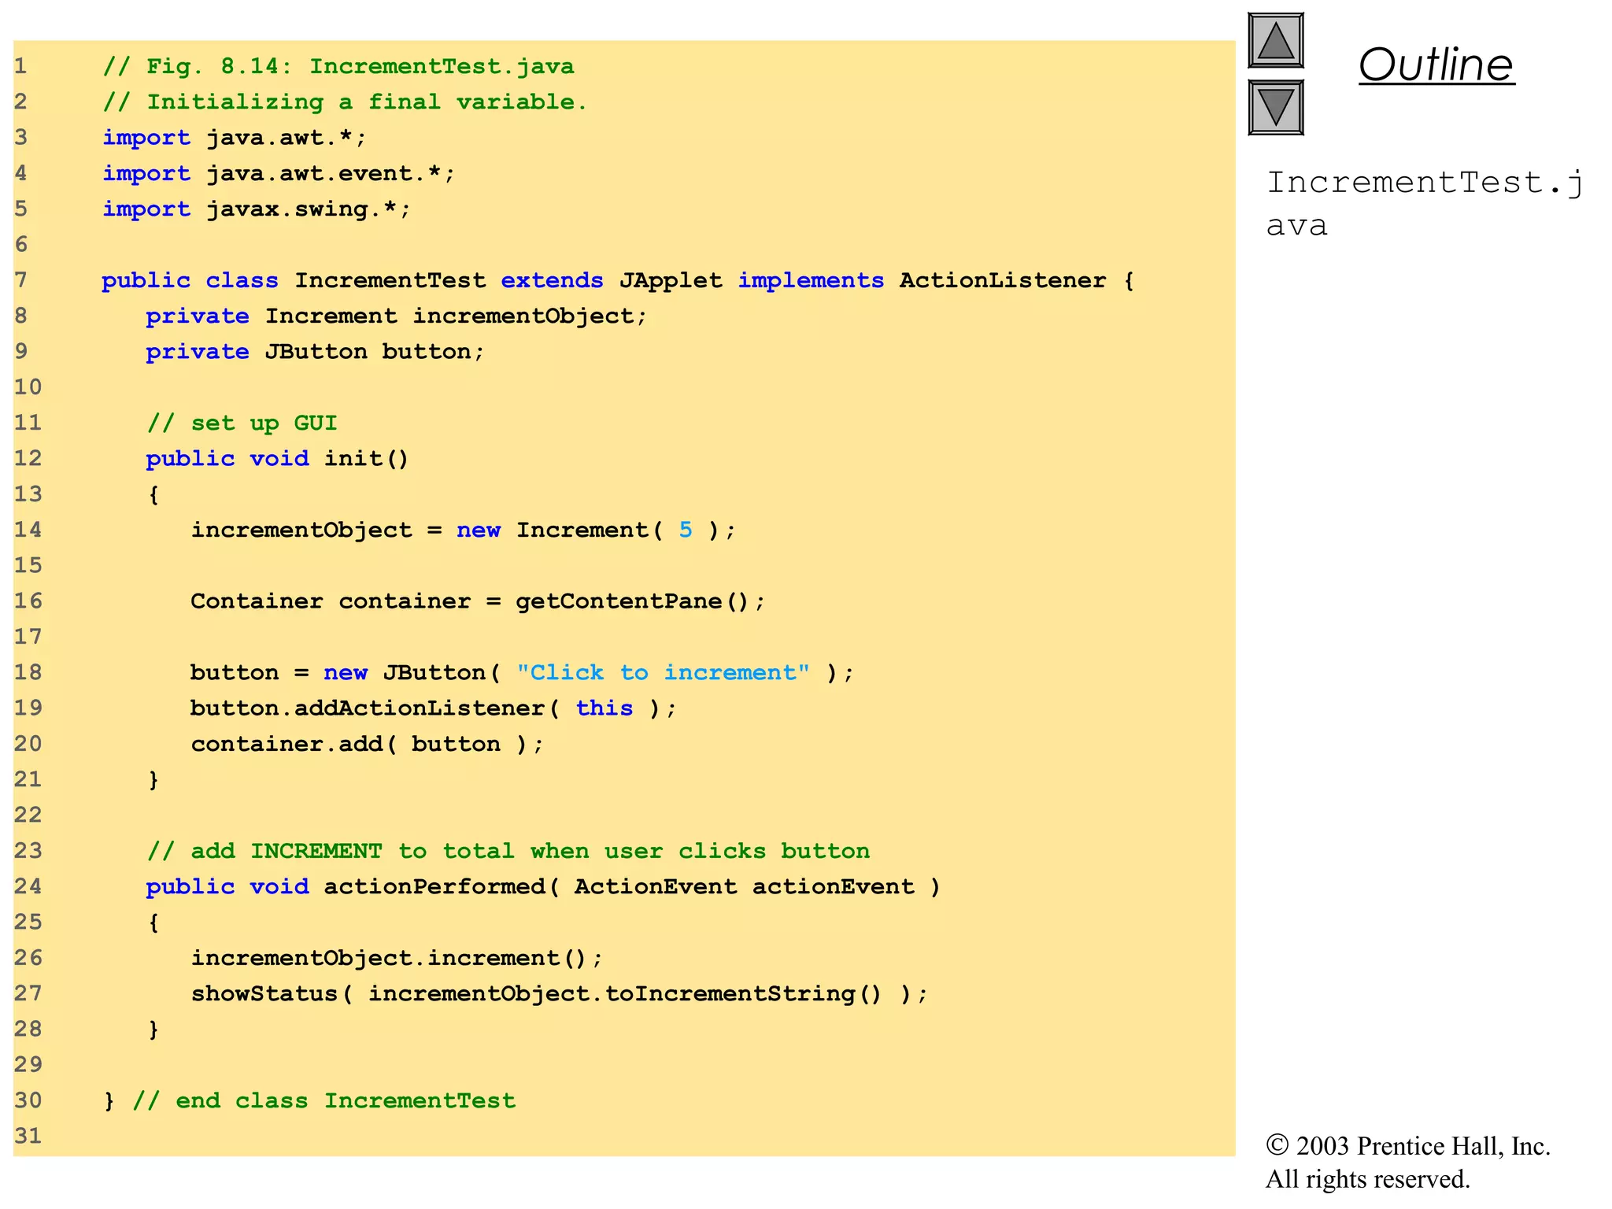
Task: Click the 'public void init()' line
Action: click(x=277, y=458)
